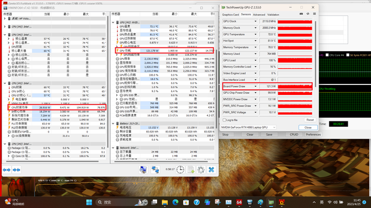The width and height of the screenshot is (371, 208).
Task: Click the Stop button in background window
Action: [x=225, y=135]
